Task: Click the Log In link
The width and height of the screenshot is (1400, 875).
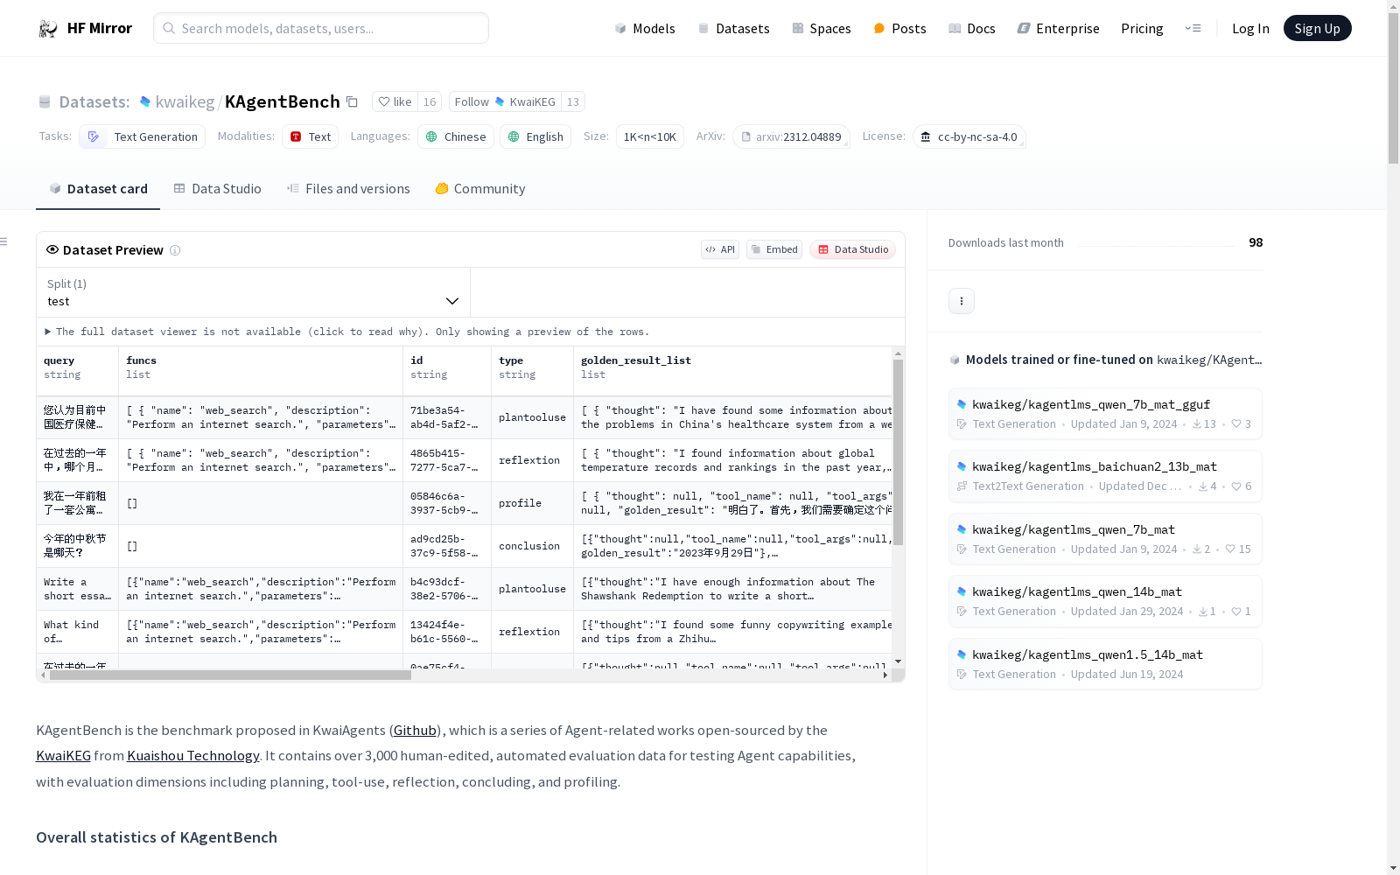Action: 1250,29
